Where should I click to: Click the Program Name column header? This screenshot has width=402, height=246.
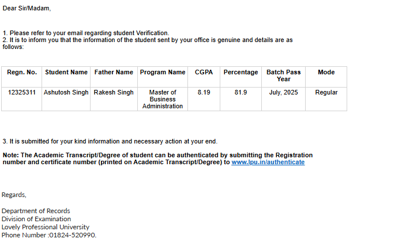(x=163, y=73)
